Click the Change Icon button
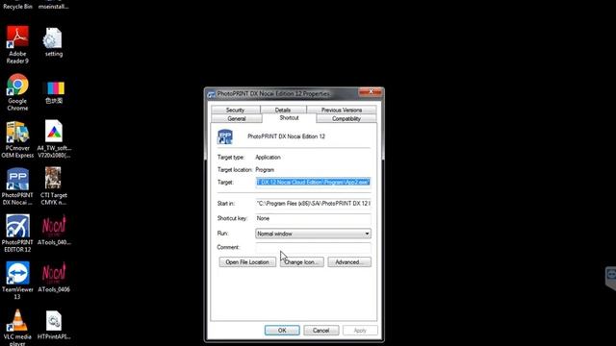The height and width of the screenshot is (346, 616). tap(302, 262)
